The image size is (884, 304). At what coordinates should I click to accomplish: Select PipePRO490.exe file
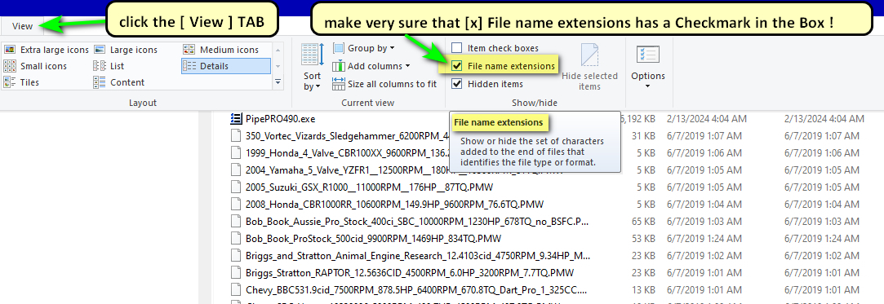[280, 119]
